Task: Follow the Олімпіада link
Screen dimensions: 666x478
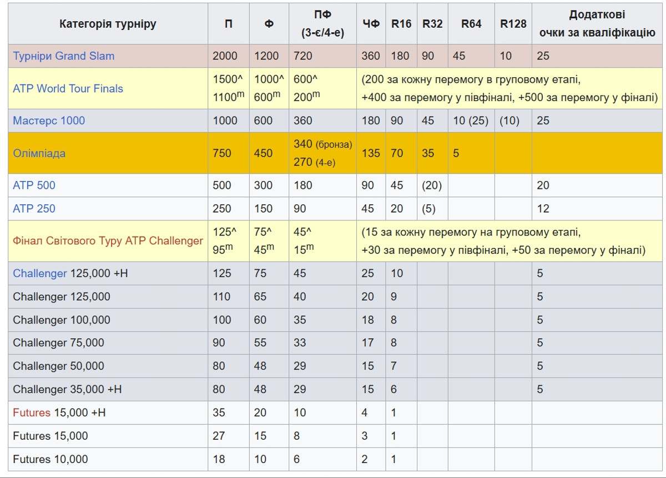Action: tap(39, 153)
